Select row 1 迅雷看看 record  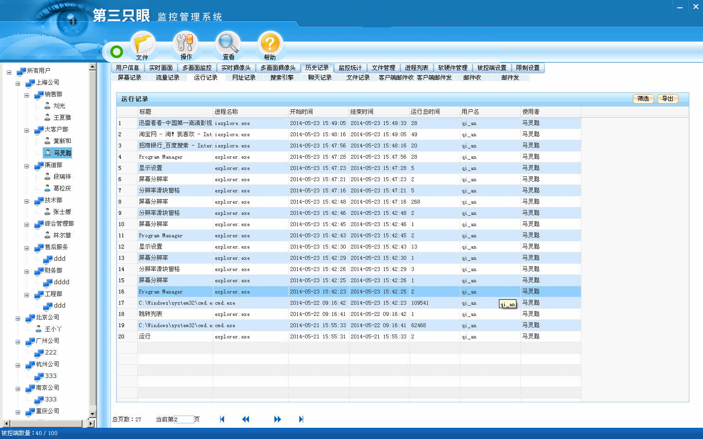pyautogui.click(x=349, y=123)
